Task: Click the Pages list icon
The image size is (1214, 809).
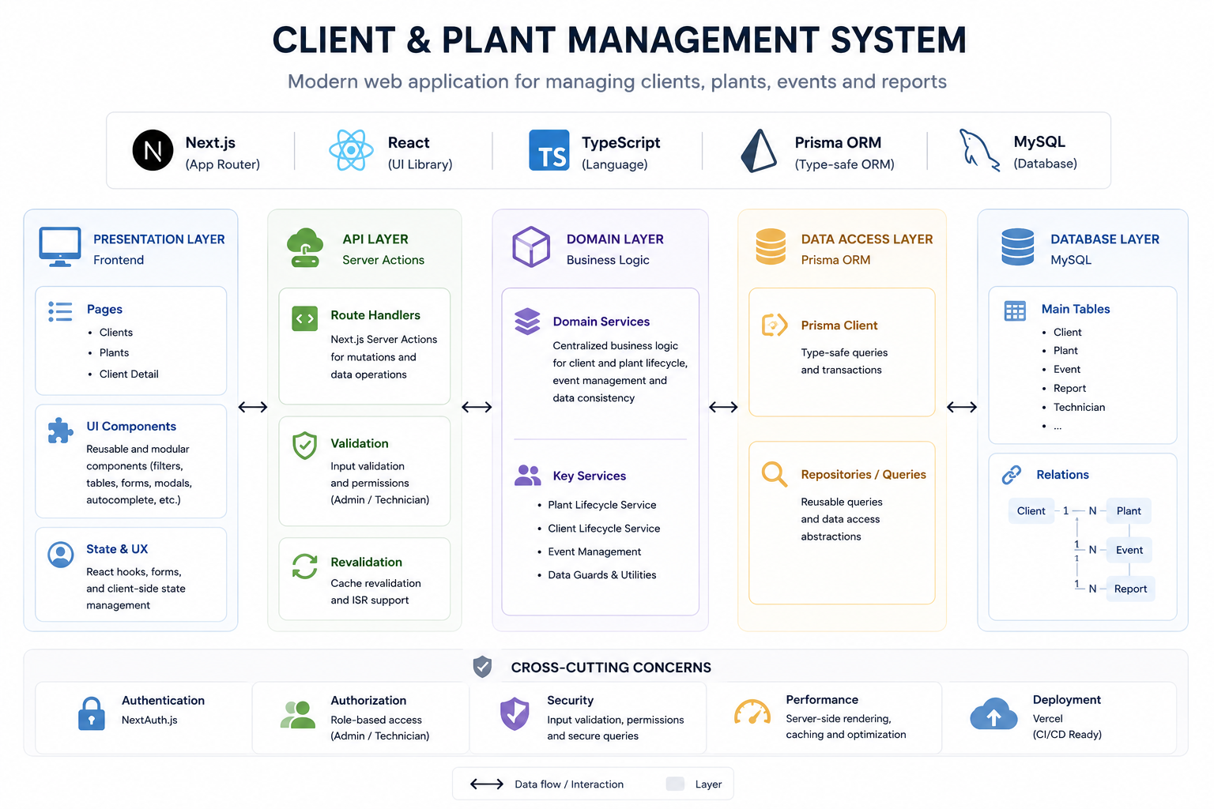Action: (60, 311)
